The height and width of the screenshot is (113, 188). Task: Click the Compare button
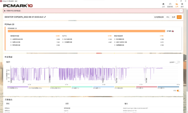tap(168, 17)
